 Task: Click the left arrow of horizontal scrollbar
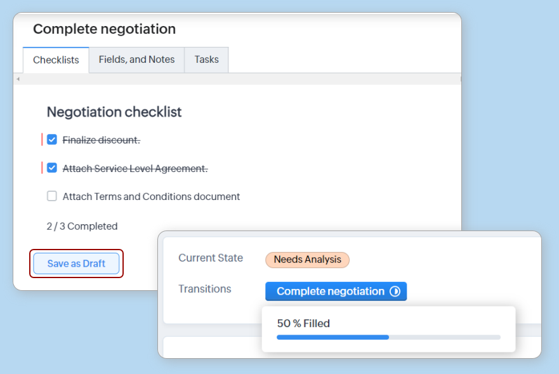(x=18, y=79)
